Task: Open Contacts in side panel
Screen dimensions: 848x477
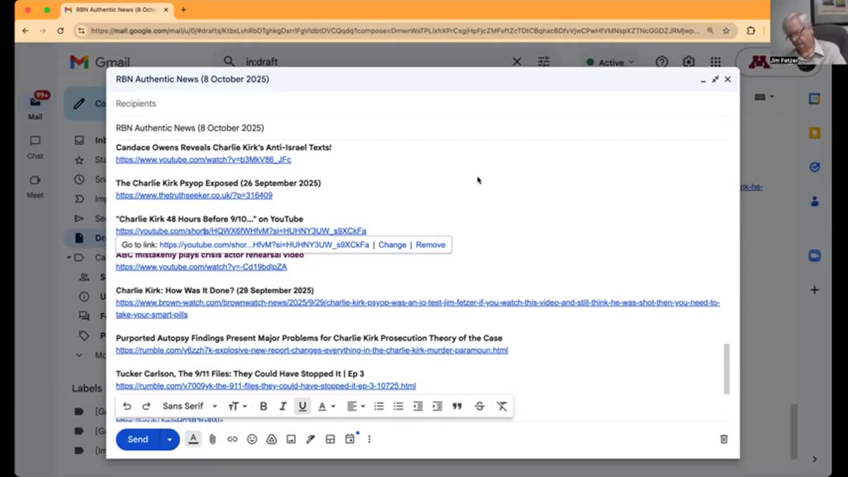Action: (x=814, y=201)
